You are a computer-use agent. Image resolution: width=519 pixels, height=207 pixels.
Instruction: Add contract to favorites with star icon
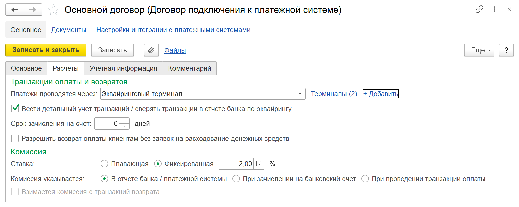click(x=53, y=10)
